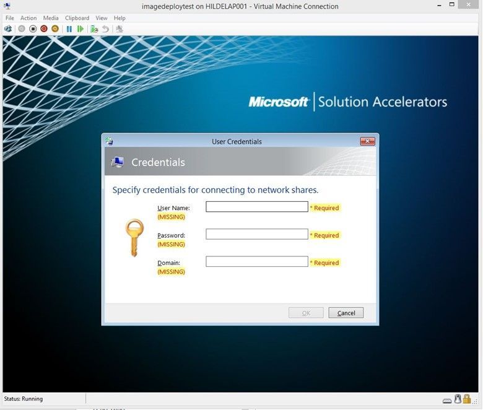Click the VM Connection window title icon

tap(7, 6)
